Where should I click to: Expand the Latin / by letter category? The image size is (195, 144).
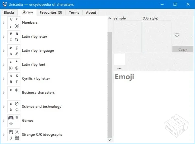click(4, 37)
